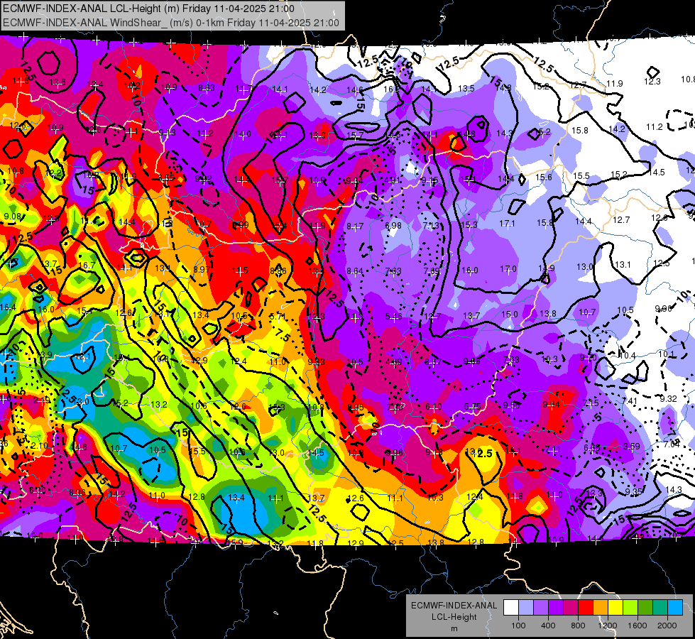Click the orange legend swatch
This screenshot has height=639, width=695.
pos(601,608)
